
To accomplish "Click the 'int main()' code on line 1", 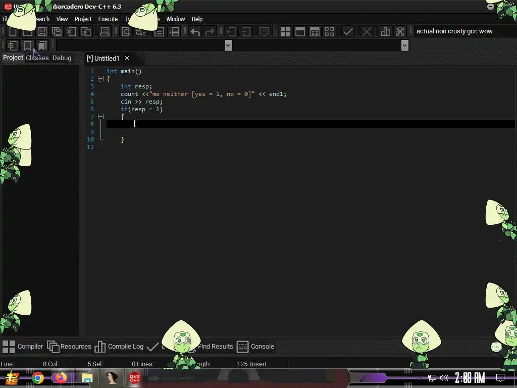I will 124,71.
